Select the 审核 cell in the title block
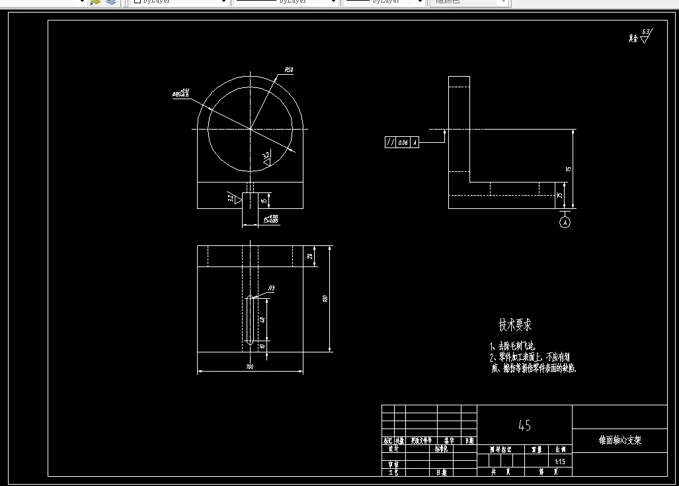The height and width of the screenshot is (486, 679). click(393, 464)
